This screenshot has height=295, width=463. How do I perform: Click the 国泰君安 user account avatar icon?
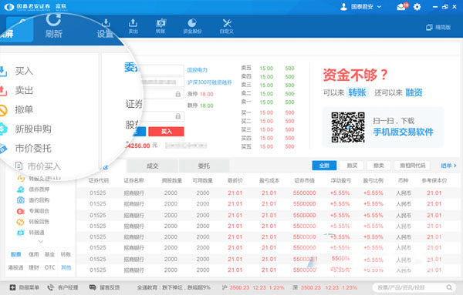pyautogui.click(x=343, y=6)
